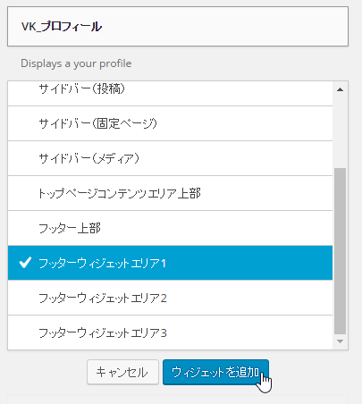Viewport: 362px width, 404px height.
Task: Click the VK_プロフィール widget title box
Action: pyautogui.click(x=178, y=27)
